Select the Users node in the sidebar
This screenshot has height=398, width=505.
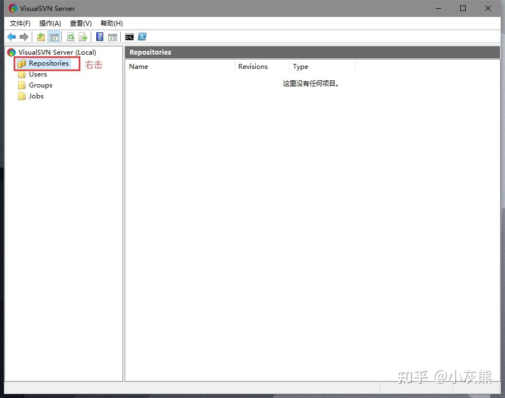pyautogui.click(x=38, y=74)
